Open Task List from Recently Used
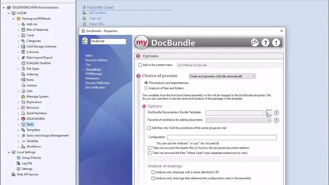This screenshot has width=329, height=185. (95, 19)
